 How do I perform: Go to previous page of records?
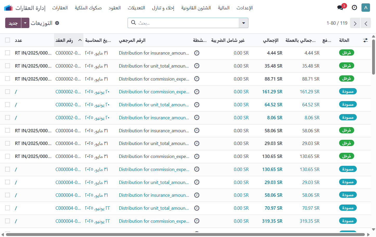click(355, 23)
